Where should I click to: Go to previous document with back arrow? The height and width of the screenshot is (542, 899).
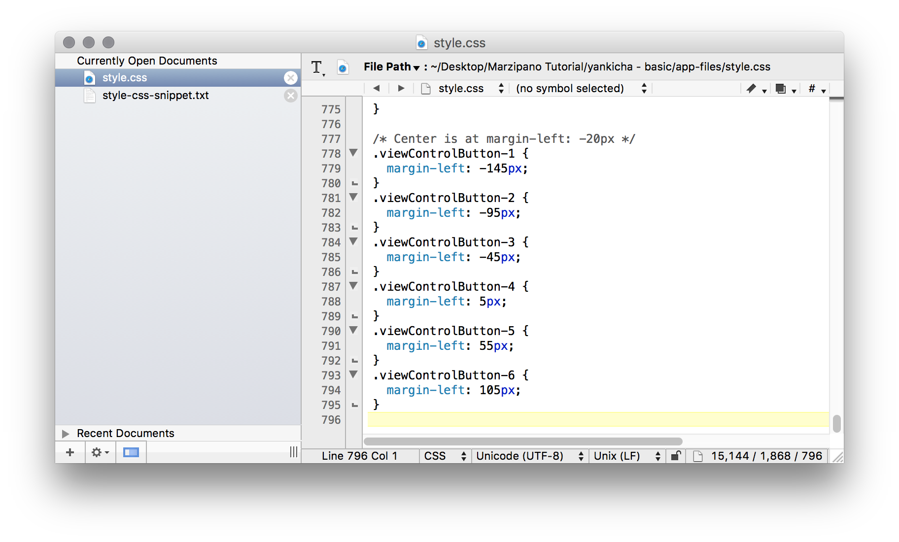[377, 88]
